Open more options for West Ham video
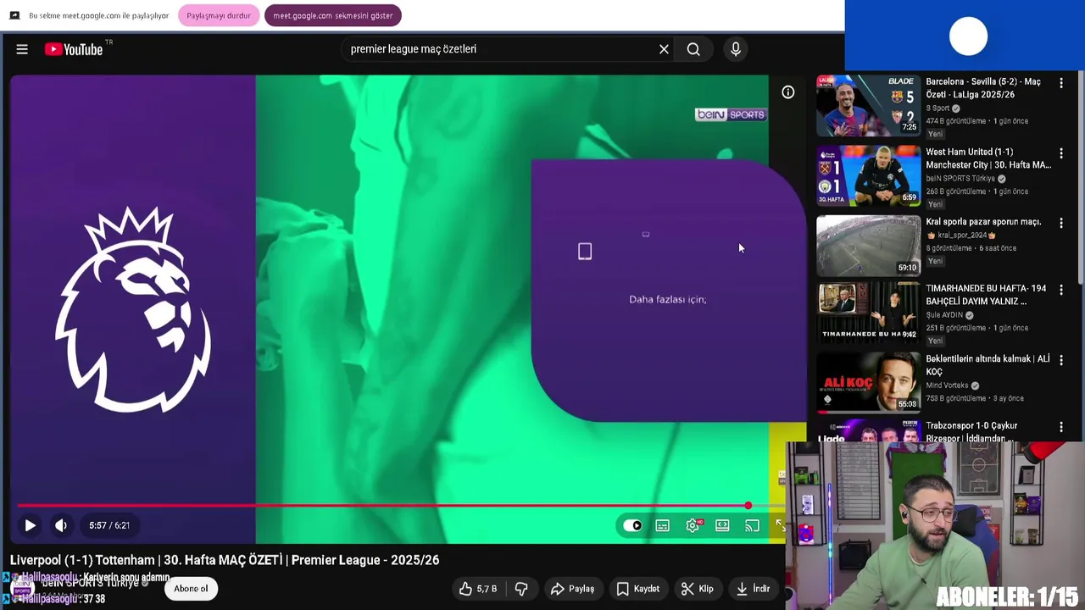Viewport: 1085px width, 610px height. coord(1060,153)
